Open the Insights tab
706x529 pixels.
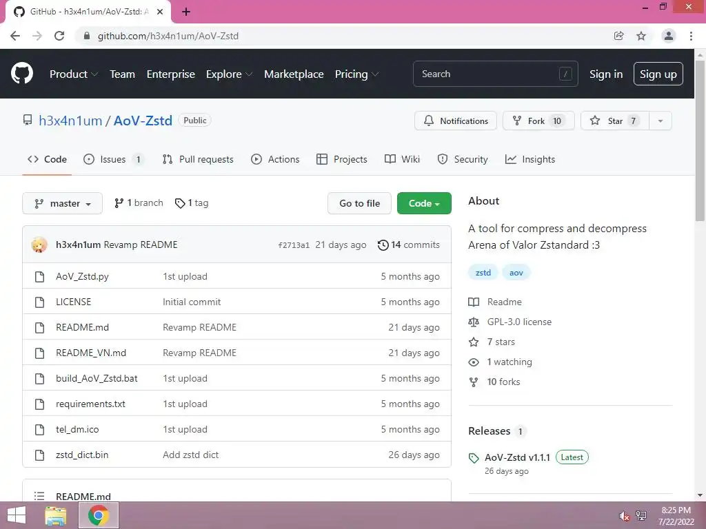point(530,159)
